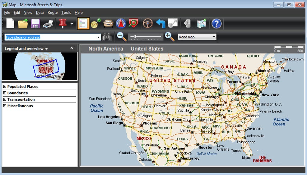Screen dimensions: 307x175
Task: Open the Route menu
Action: (x=52, y=13)
